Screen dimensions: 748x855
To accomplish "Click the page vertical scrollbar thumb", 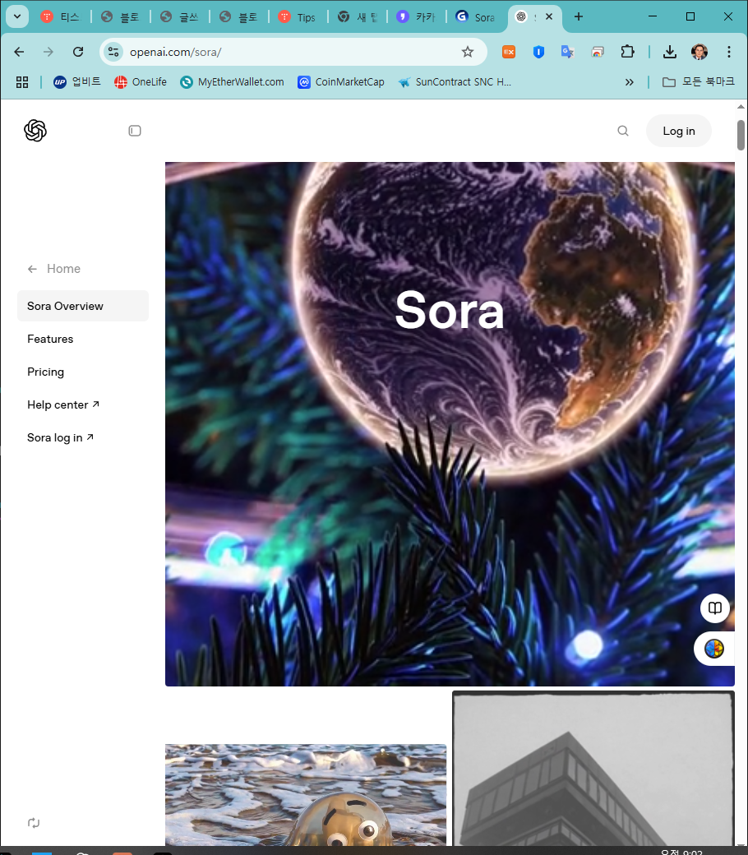I will [x=741, y=135].
